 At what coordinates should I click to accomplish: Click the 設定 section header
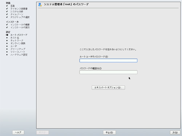[8, 32]
